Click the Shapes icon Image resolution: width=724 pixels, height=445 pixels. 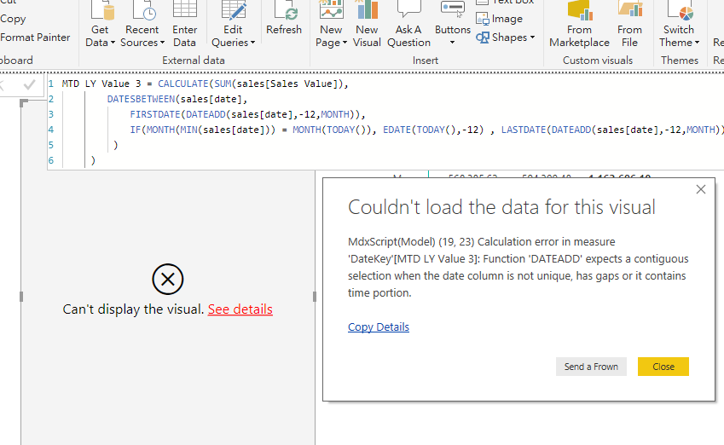[483, 38]
